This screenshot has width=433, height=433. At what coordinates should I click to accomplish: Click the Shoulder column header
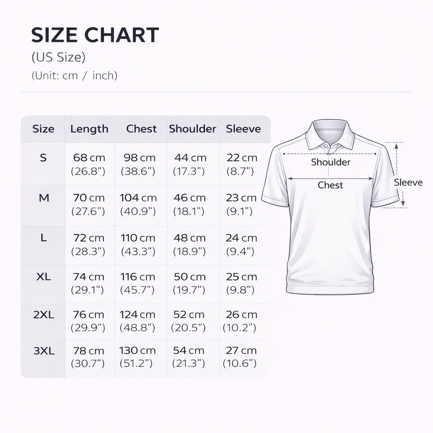tap(193, 129)
